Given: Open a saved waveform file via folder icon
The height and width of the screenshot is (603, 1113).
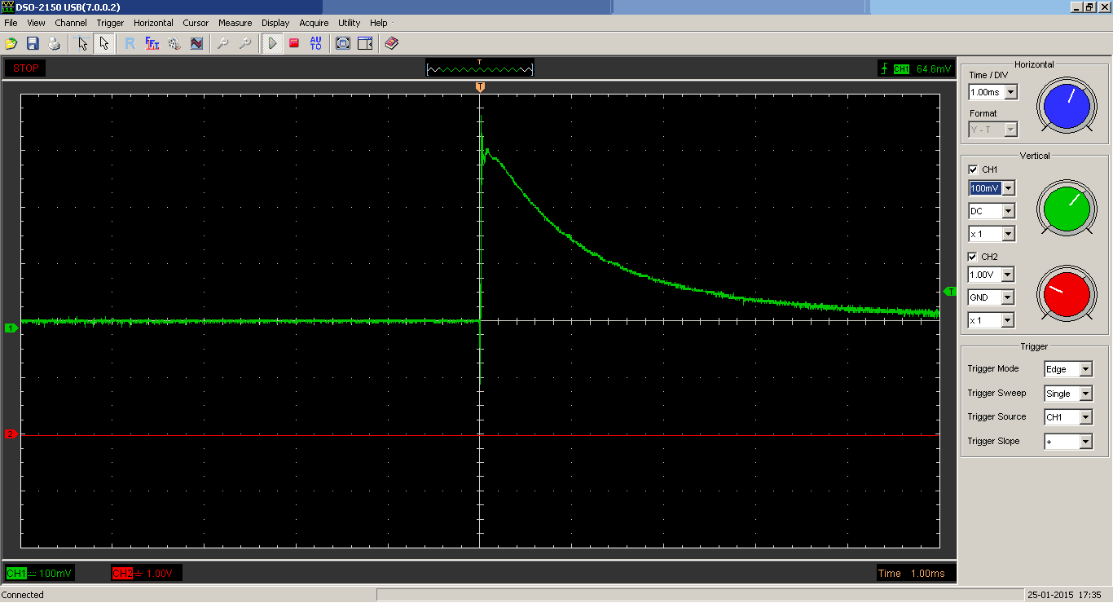Looking at the screenshot, I should [11, 43].
